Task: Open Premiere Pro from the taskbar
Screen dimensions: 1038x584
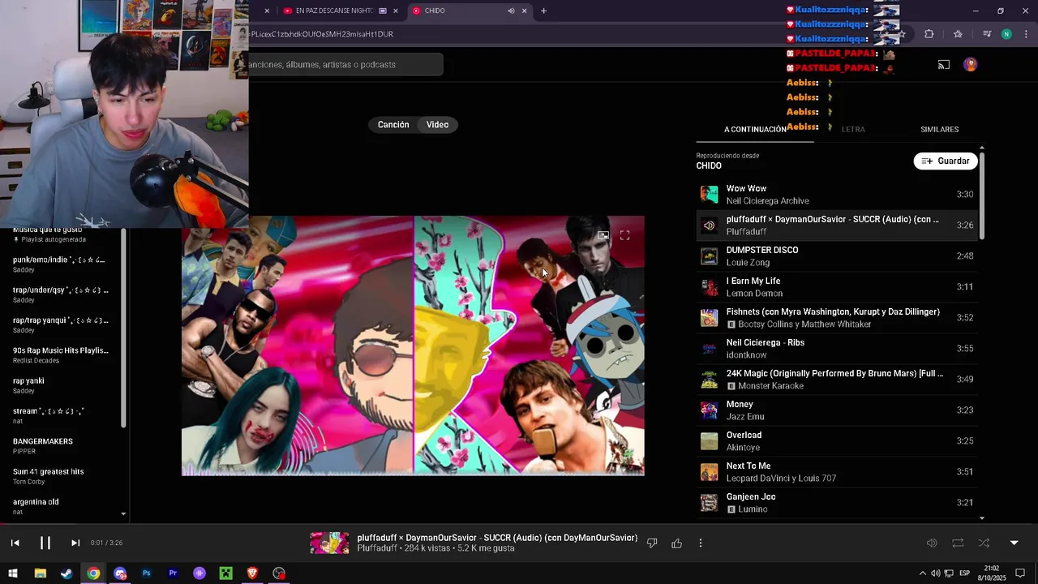Action: tap(173, 573)
